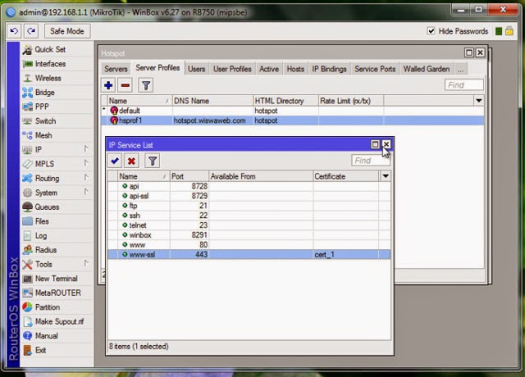
Task: Open the User Profiles tab
Action: point(232,69)
